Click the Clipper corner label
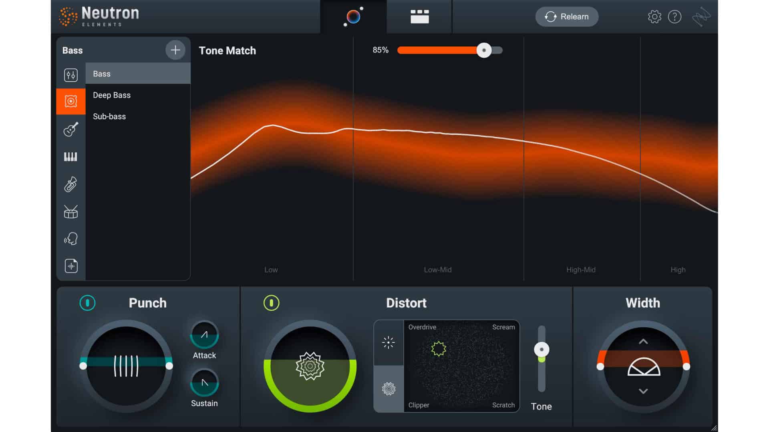 click(419, 405)
